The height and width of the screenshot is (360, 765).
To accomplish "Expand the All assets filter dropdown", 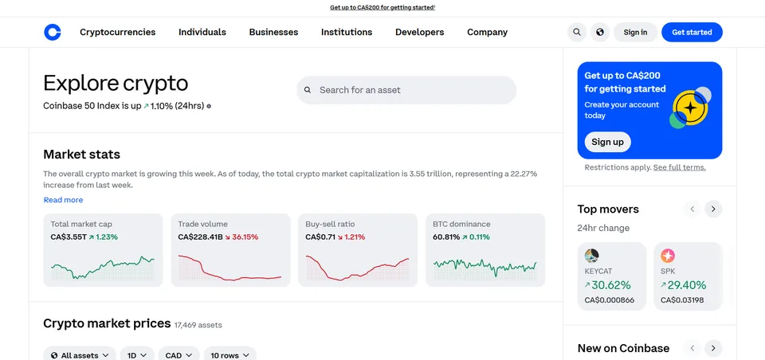I will point(80,355).
